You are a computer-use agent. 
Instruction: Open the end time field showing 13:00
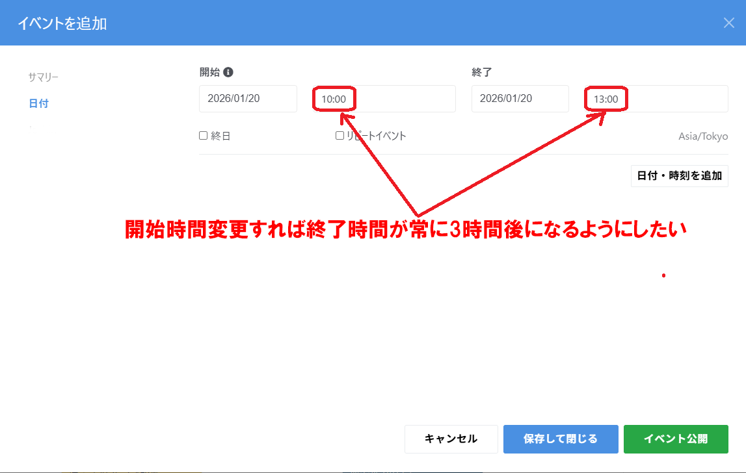click(656, 99)
